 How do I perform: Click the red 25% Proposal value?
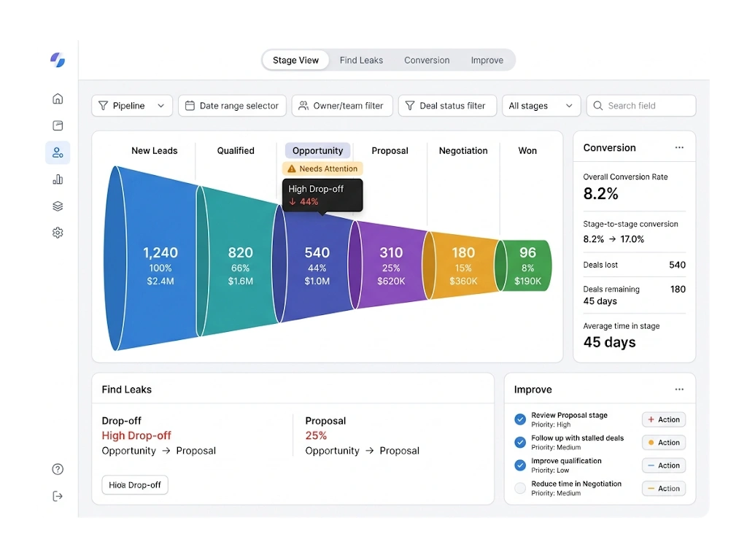(x=316, y=435)
